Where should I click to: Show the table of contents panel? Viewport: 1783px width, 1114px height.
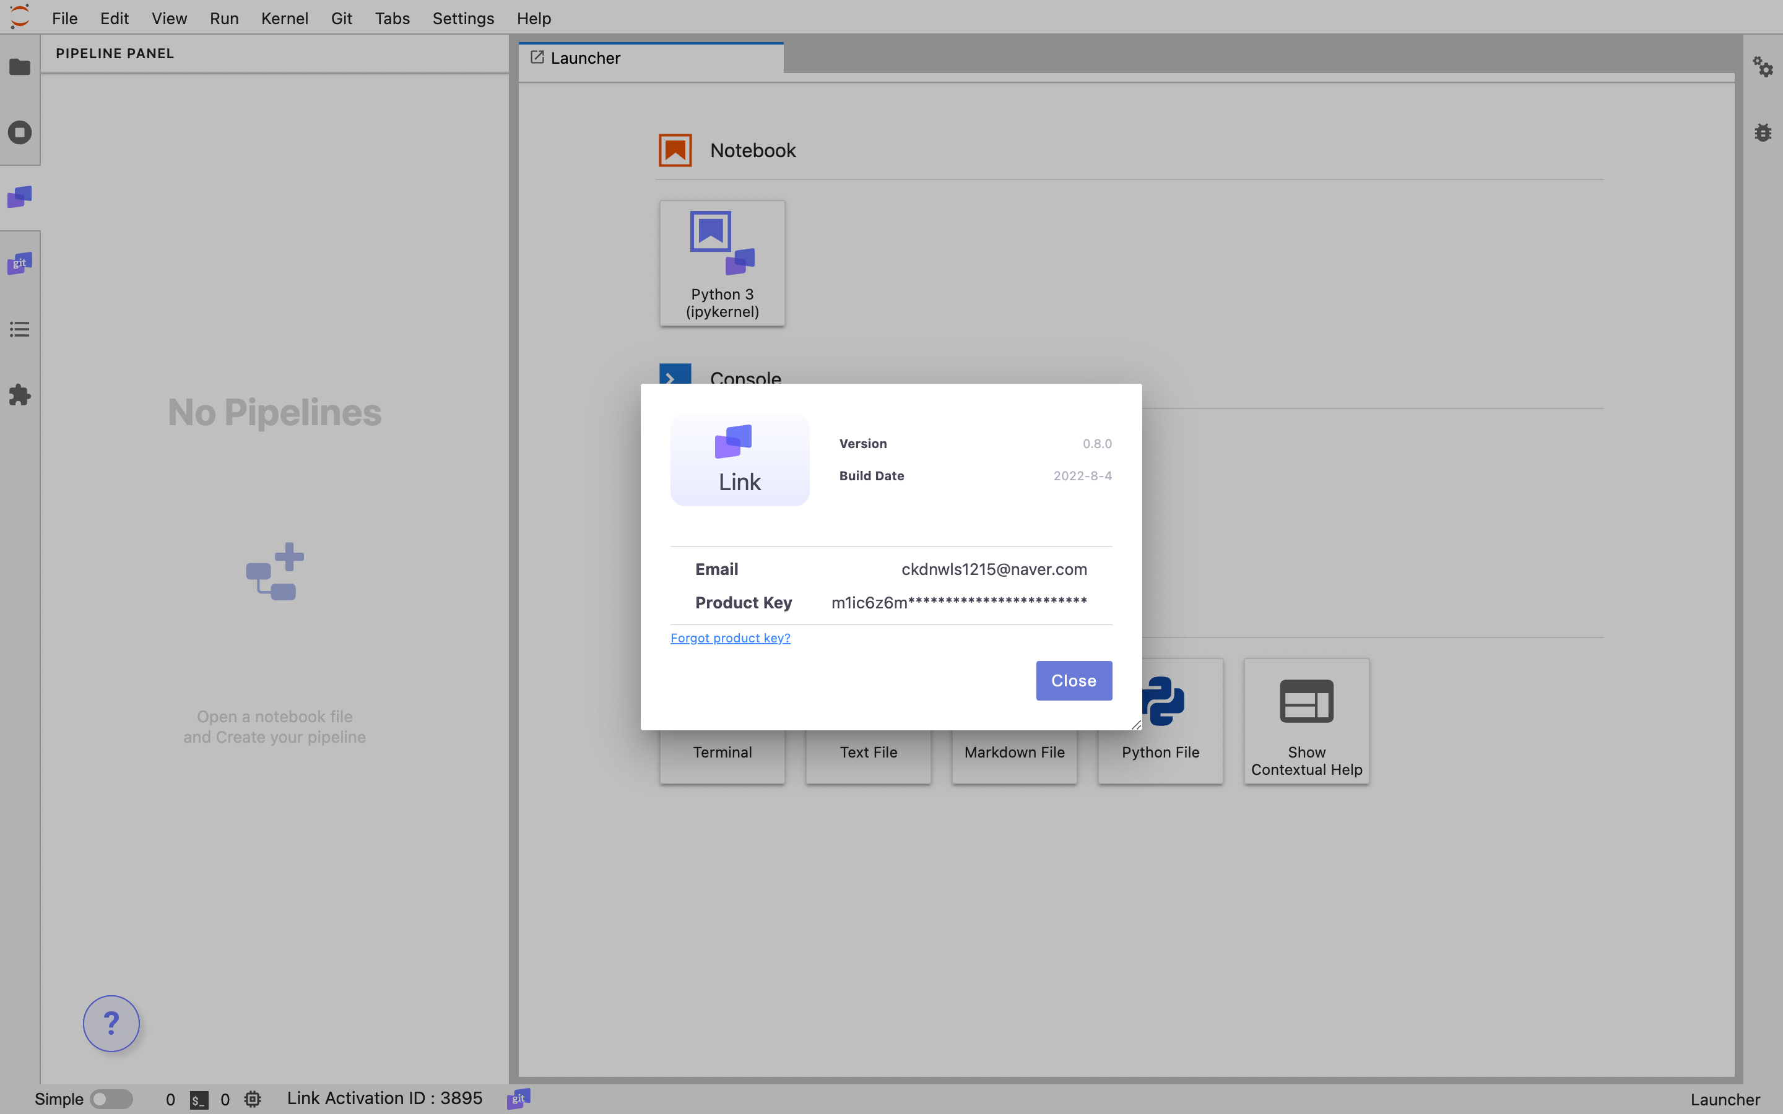20,329
